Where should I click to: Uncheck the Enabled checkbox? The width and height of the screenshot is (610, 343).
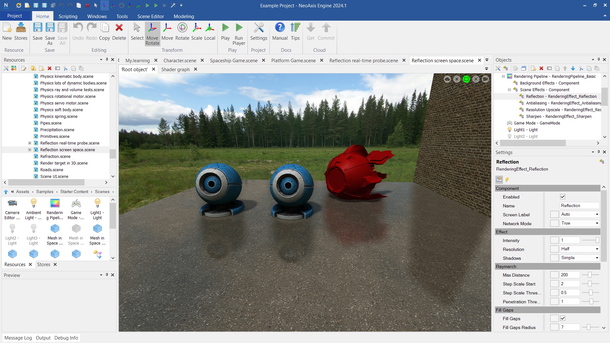point(563,197)
